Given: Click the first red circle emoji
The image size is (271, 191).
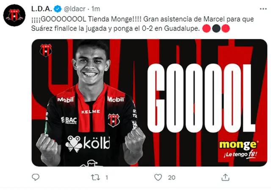Looking at the screenshot, I should [206, 28].
